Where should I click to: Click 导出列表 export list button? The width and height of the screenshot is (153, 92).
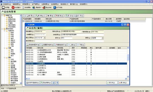point(46,83)
